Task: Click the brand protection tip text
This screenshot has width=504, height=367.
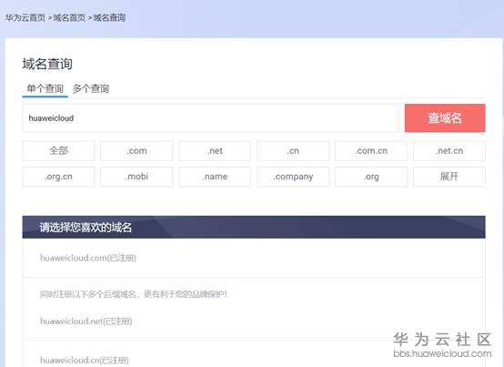Action: 134,294
